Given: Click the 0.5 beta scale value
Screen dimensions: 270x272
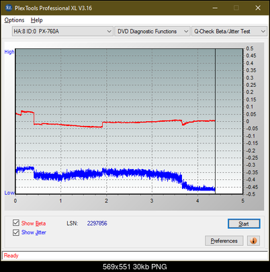Looking at the screenshot, I should coord(250,48).
